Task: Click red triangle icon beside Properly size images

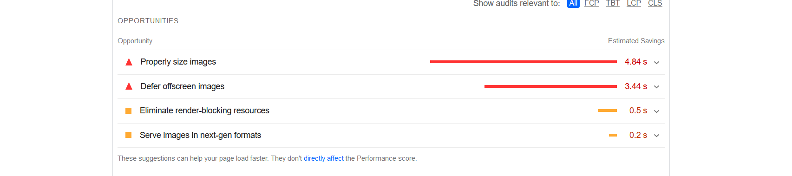Action: pos(129,62)
